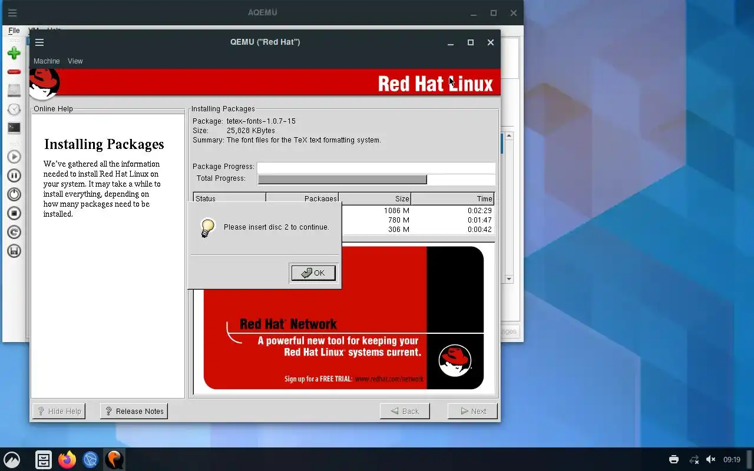754x471 pixels.
Task: Open the AQEMU window hamburger menu
Action: coord(12,13)
